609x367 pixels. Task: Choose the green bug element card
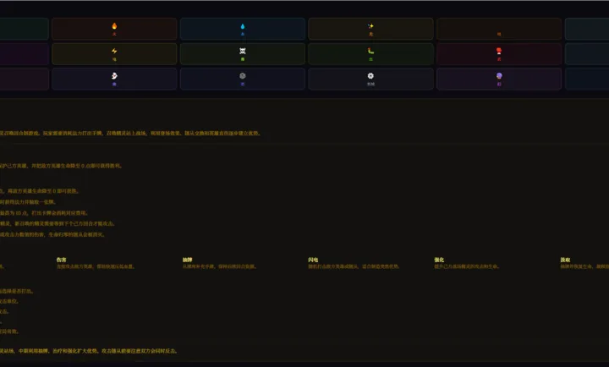click(370, 54)
